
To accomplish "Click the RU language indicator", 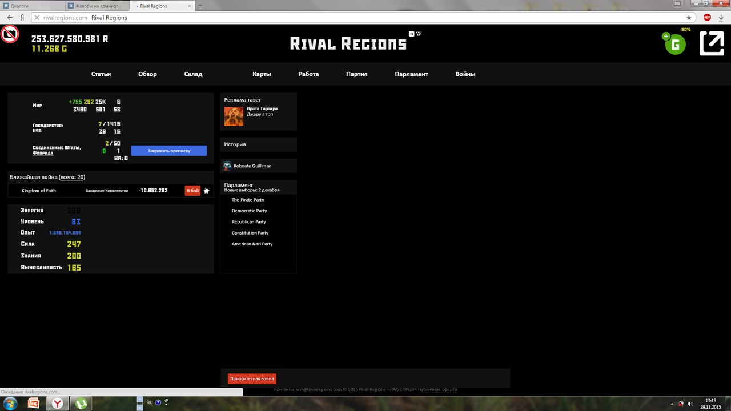I will pyautogui.click(x=150, y=402).
